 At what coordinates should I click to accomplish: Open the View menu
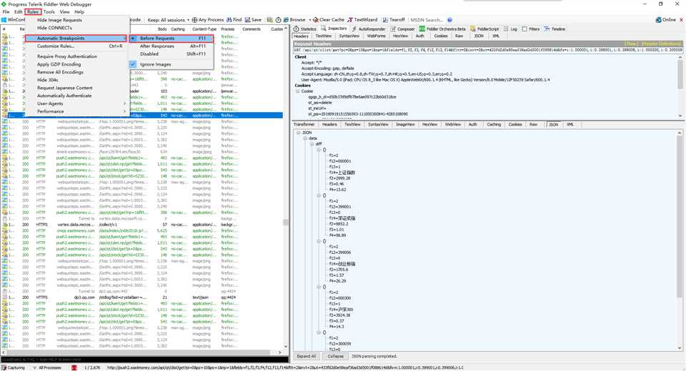click(x=65, y=12)
